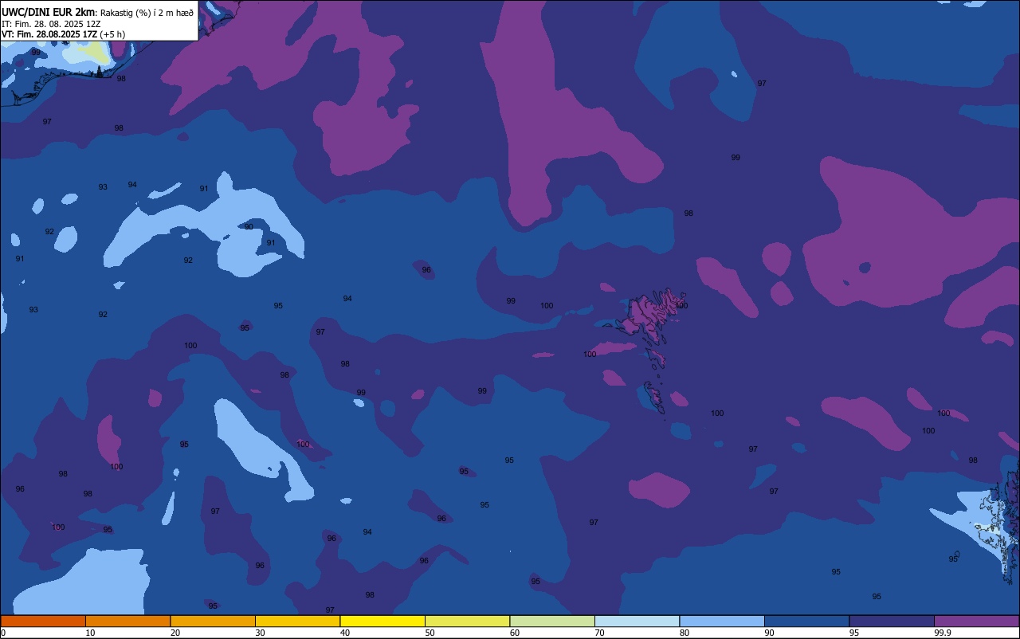The image size is (1020, 639).
Task: Click the legend tick label '50'
Action: 430,633
